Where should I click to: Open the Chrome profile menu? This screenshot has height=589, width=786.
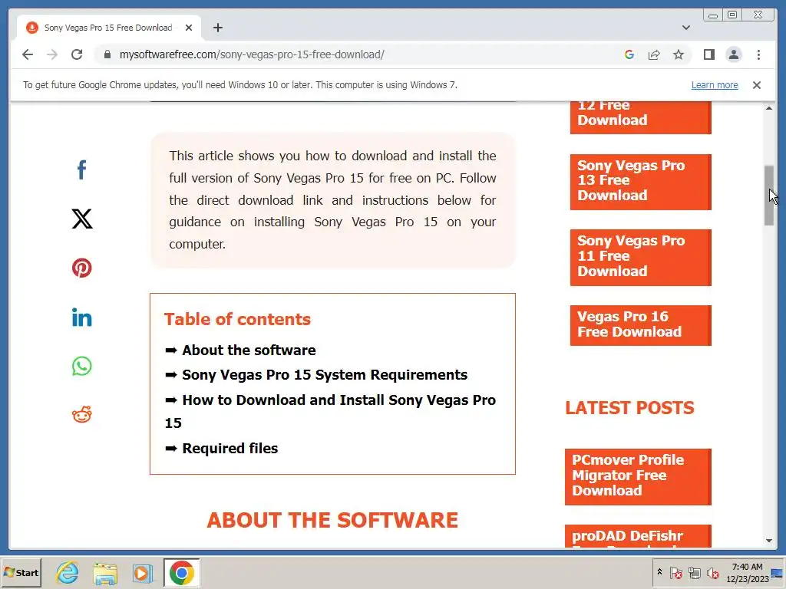[733, 54]
